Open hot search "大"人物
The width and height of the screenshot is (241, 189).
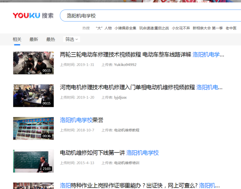pos(104,28)
